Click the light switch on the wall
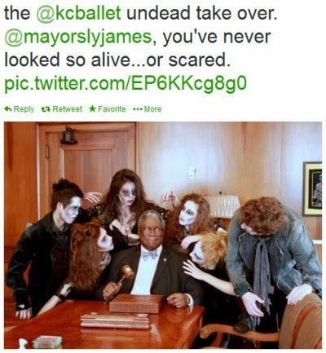Image resolution: width=326 pixels, height=353 pixels. click(x=192, y=173)
